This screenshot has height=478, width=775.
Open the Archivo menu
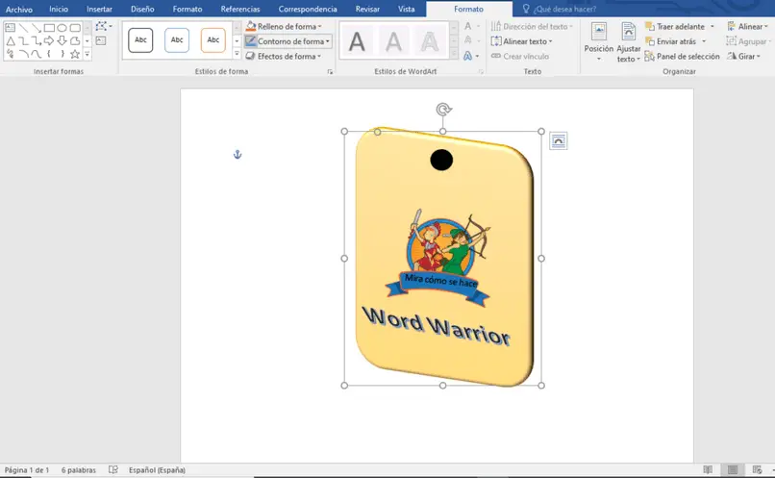(x=19, y=9)
